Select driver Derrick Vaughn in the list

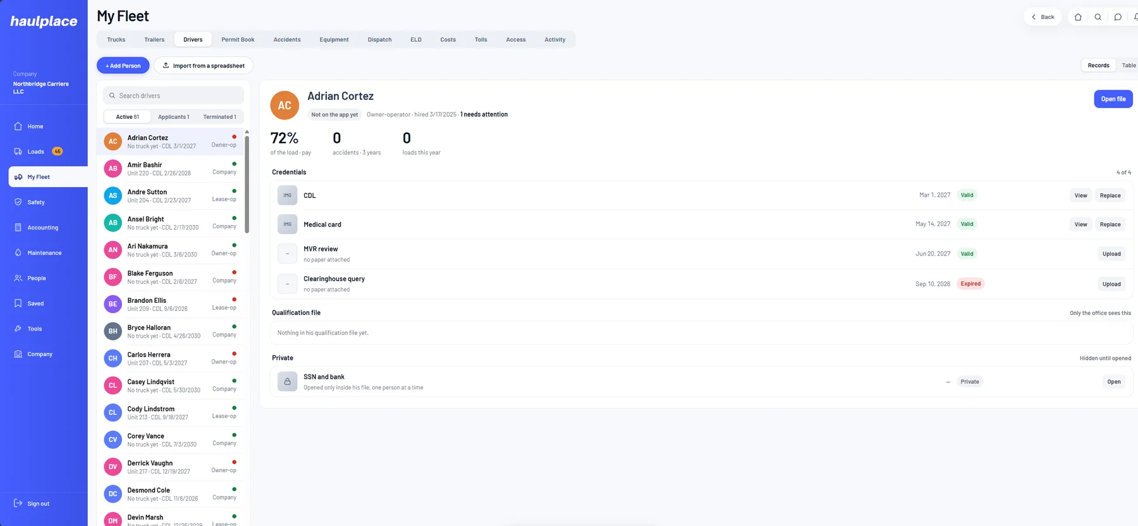(x=171, y=467)
